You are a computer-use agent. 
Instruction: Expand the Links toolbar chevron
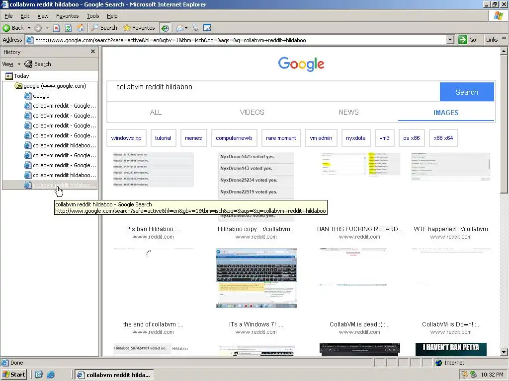click(504, 38)
